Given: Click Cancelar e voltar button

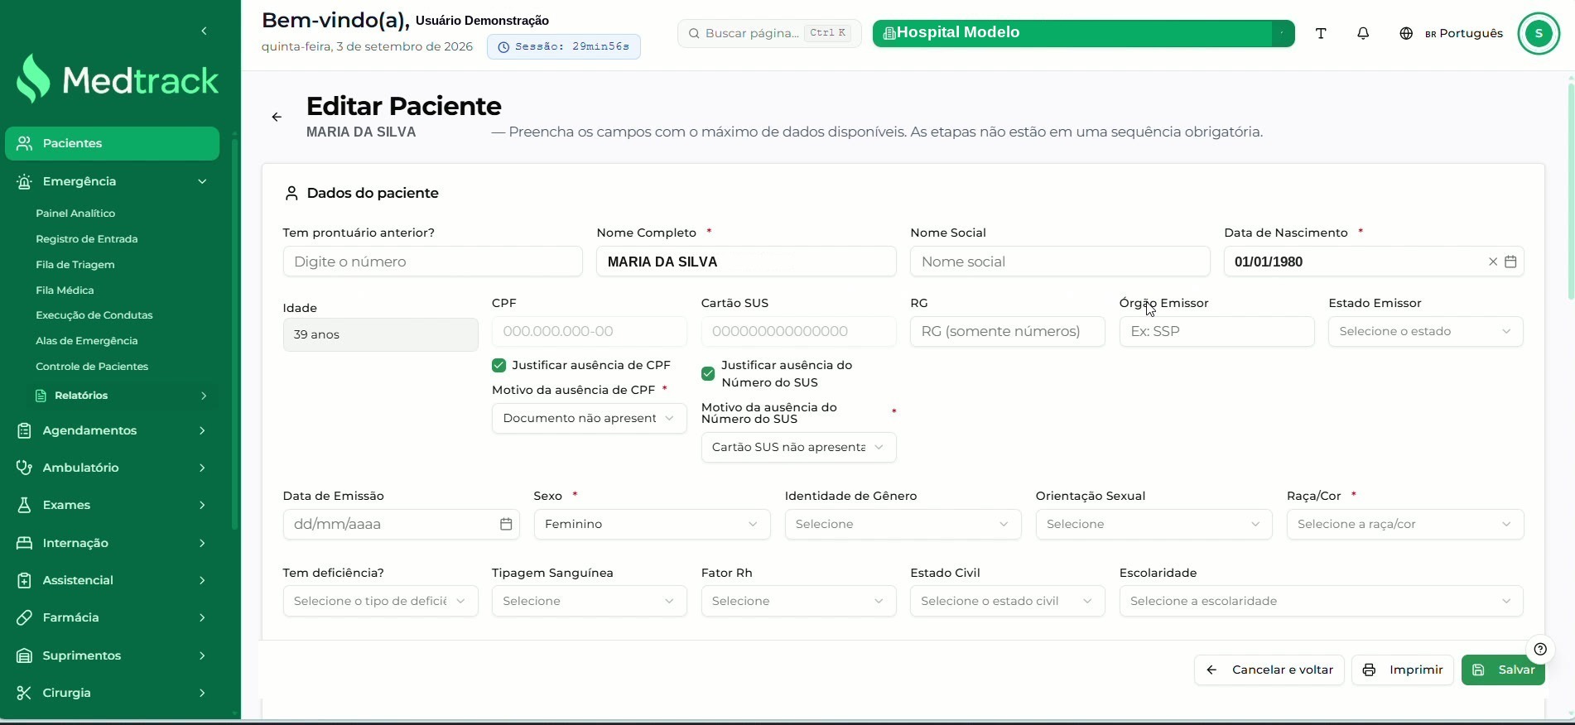Looking at the screenshot, I should pos(1269,670).
